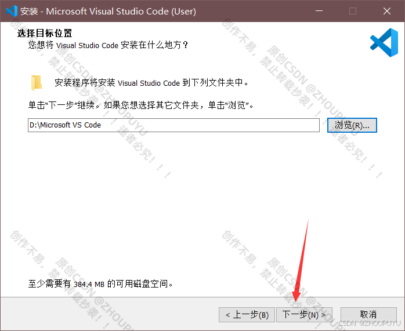Click the install path field D:\Microsoft VS Code
405x331 pixels.
pos(173,125)
